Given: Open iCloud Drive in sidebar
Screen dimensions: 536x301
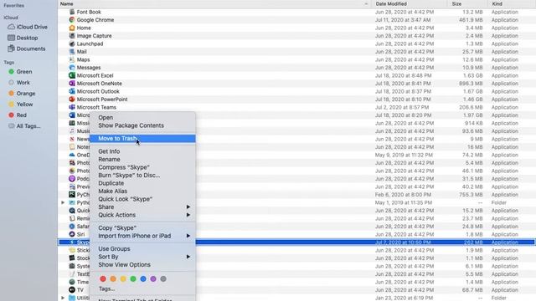Looking at the screenshot, I should pos(28,27).
